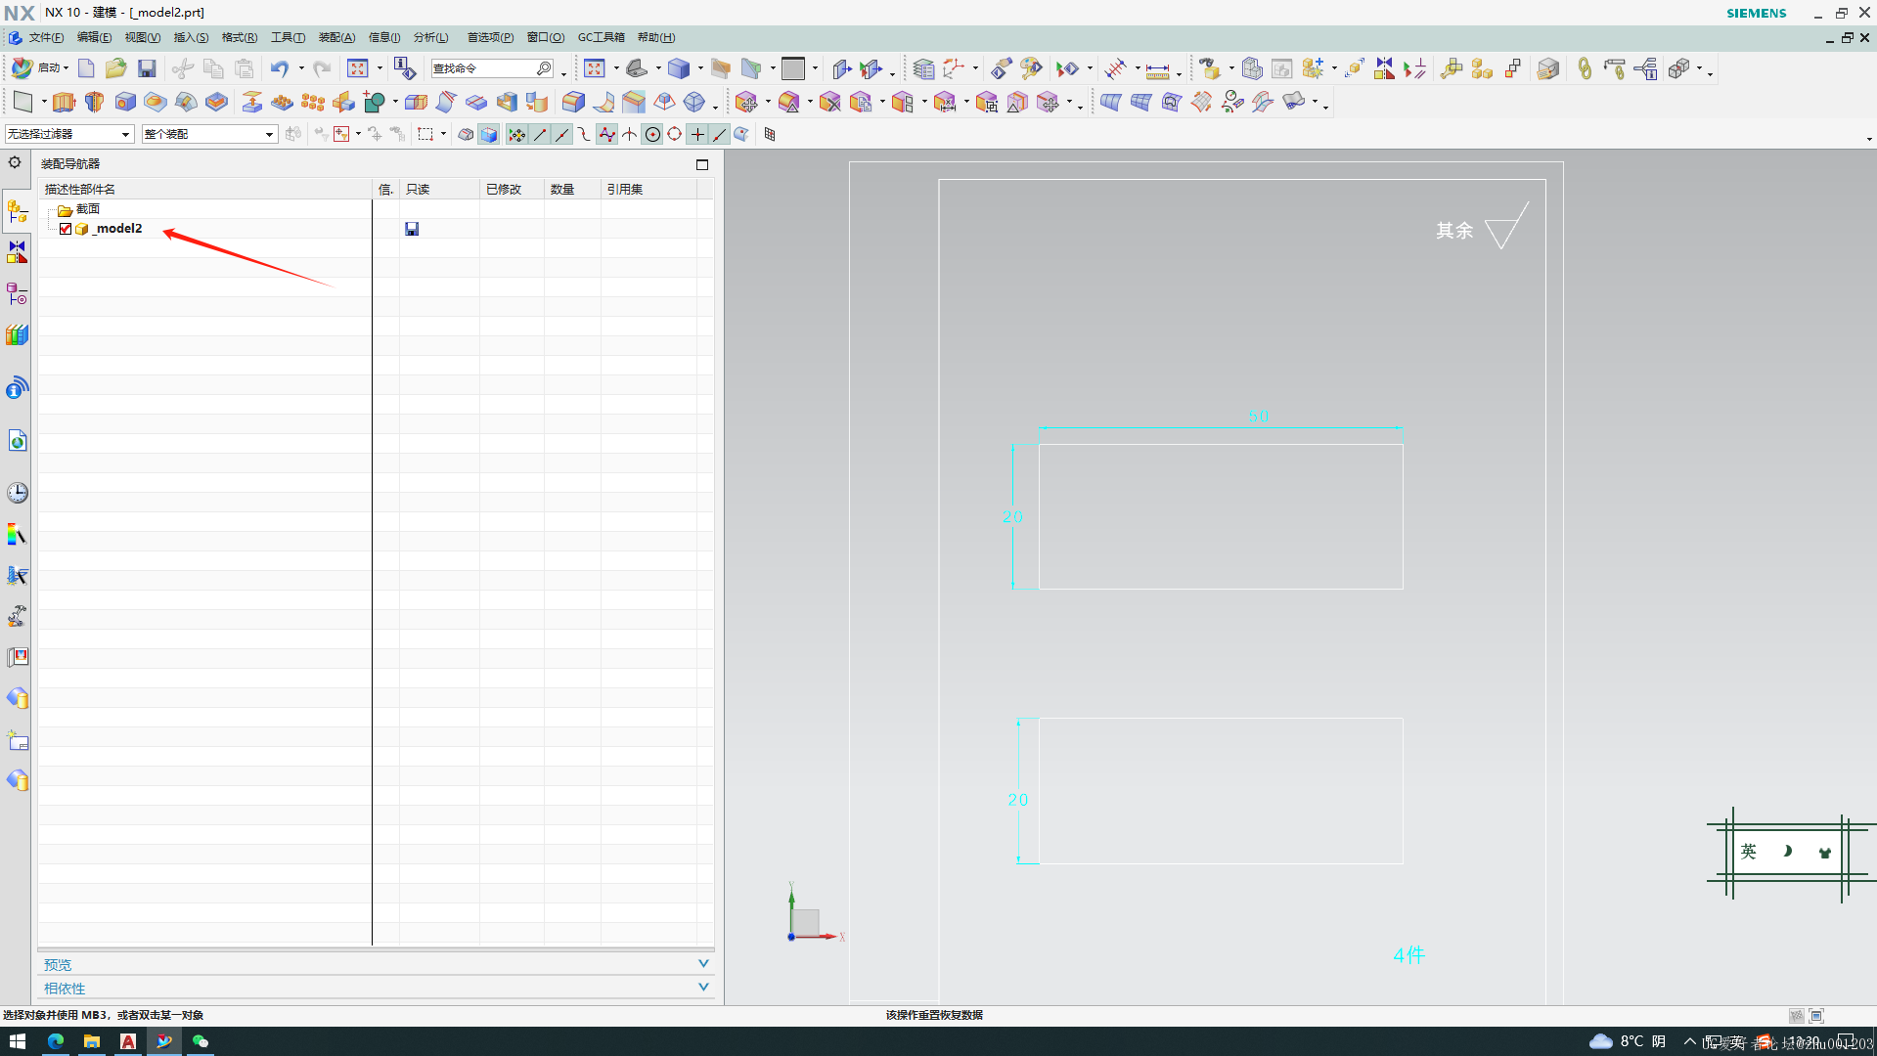Viewport: 1877px width, 1056px height.
Task: Click the Command Finder search icon
Action: coord(544,68)
